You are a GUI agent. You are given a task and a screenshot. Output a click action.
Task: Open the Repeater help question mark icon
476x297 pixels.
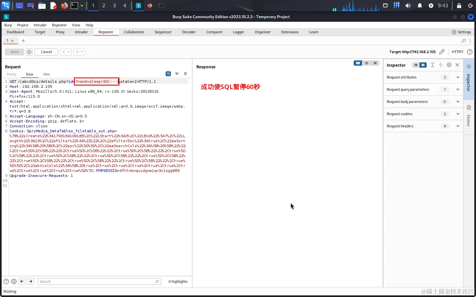pos(470,52)
